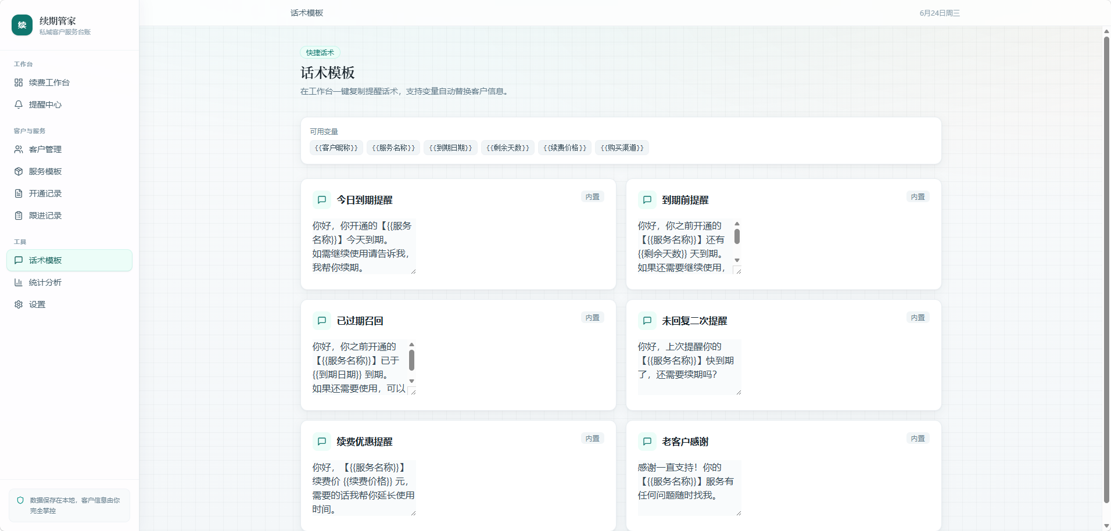Click the main page vertical scrollbar
The image size is (1111, 531).
(1106, 270)
